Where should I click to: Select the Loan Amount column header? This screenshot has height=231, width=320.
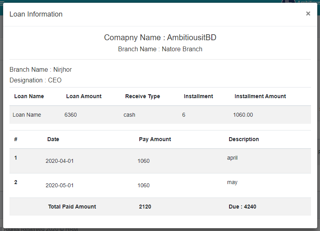84,96
